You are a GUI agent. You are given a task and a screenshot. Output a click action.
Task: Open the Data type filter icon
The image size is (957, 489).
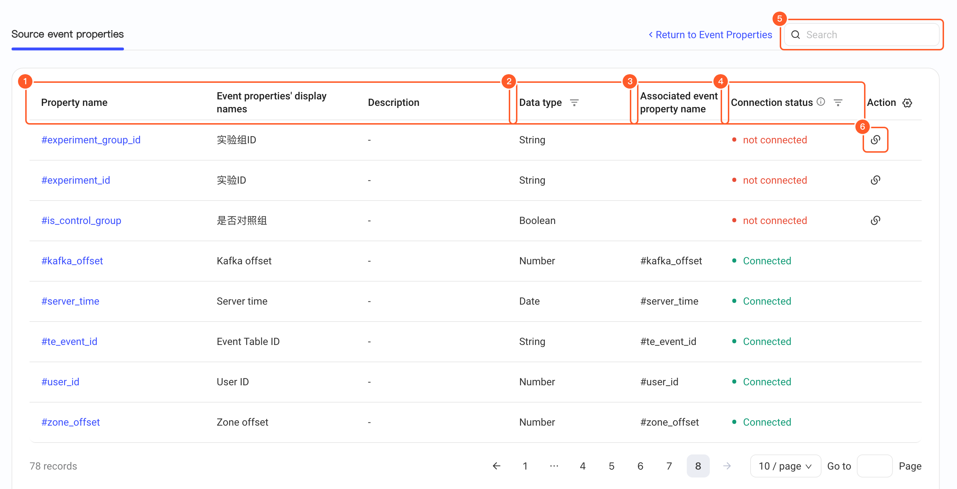tap(574, 103)
